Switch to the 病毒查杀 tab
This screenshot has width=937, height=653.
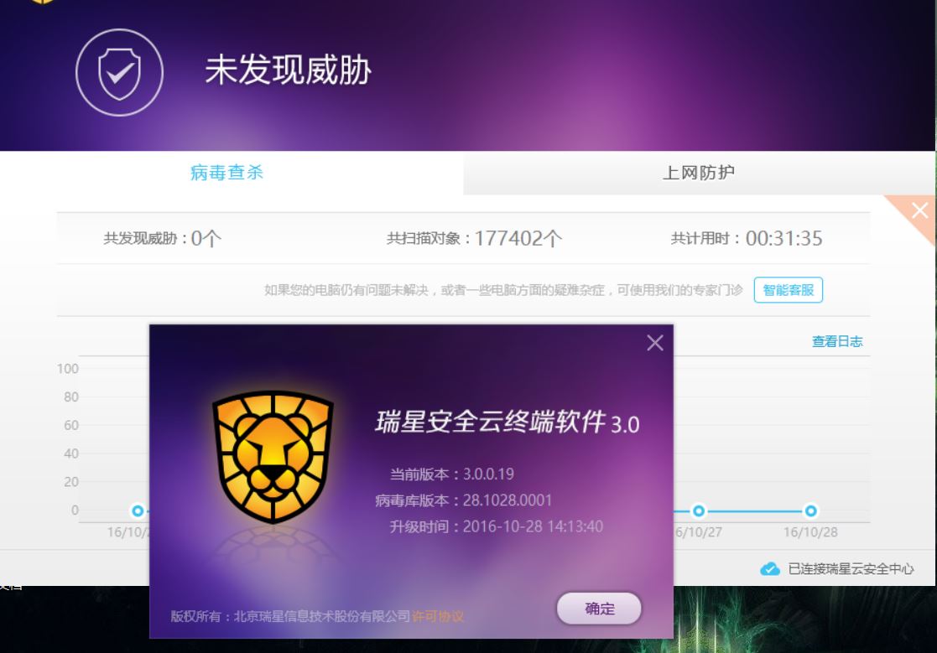pos(226,173)
